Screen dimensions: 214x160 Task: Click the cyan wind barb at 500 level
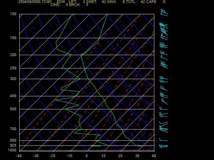pos(163,108)
